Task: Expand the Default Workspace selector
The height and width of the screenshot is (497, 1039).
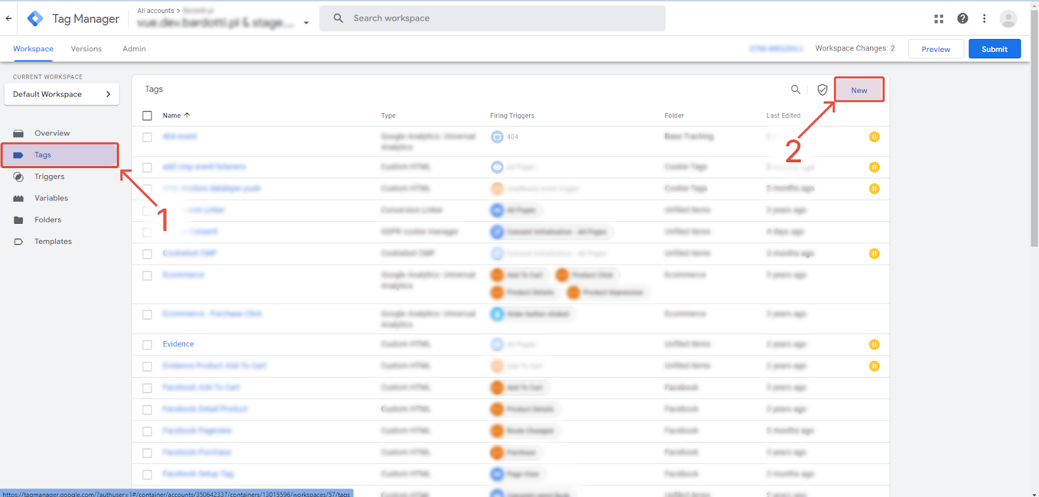Action: click(62, 94)
